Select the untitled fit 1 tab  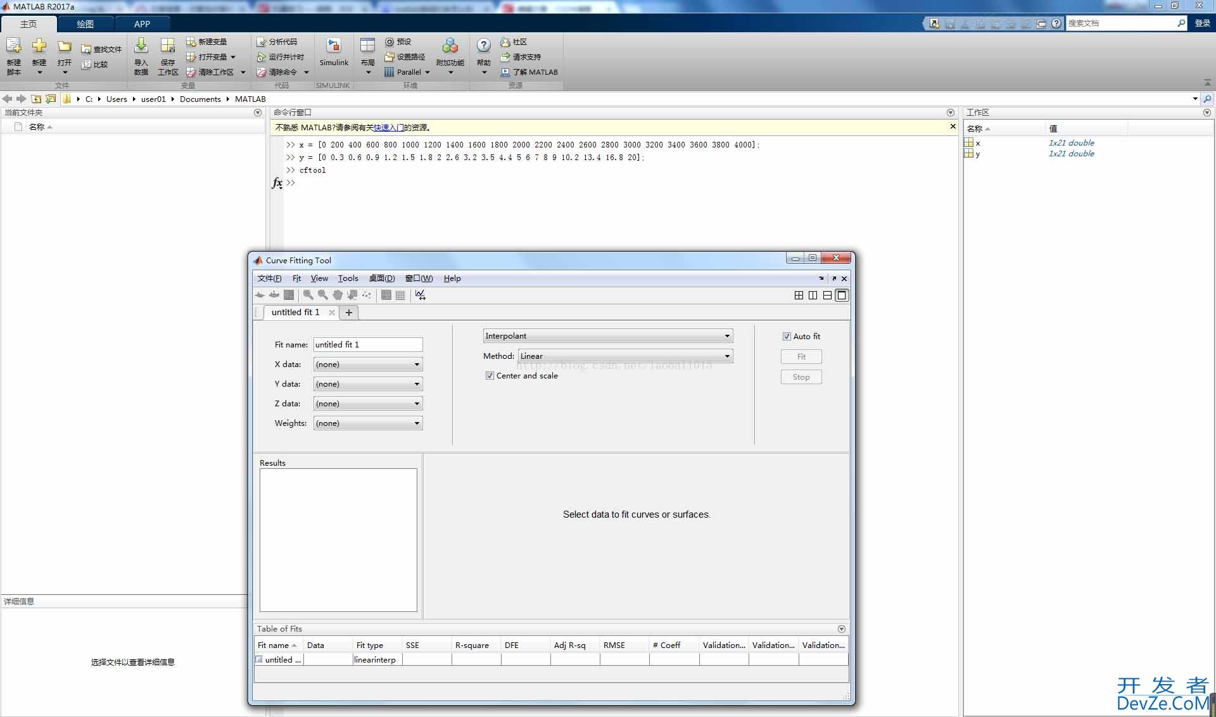coord(295,313)
